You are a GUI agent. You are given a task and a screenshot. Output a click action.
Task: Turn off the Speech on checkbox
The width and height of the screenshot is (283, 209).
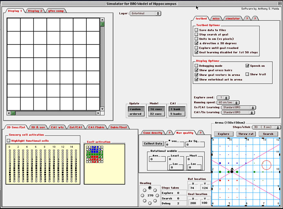click(247, 66)
